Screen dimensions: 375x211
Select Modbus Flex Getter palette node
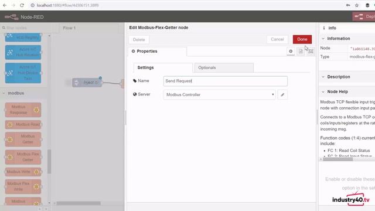click(23, 157)
